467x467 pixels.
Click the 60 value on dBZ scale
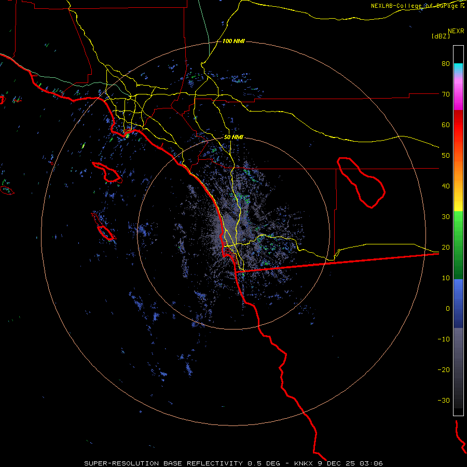pyautogui.click(x=446, y=125)
